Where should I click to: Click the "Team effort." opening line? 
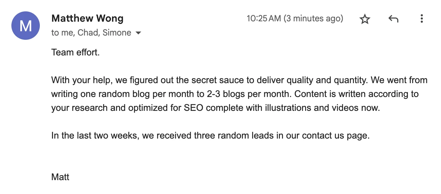point(75,53)
